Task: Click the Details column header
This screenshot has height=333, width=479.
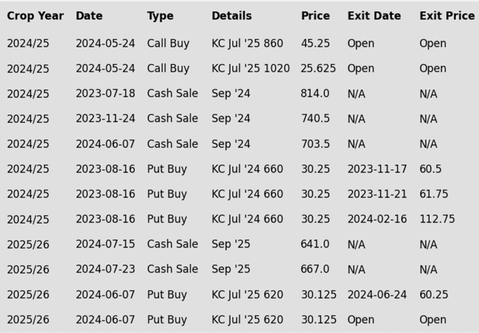Action: tap(232, 16)
